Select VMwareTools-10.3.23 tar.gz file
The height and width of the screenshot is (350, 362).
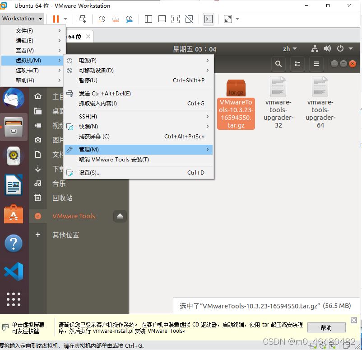click(236, 104)
